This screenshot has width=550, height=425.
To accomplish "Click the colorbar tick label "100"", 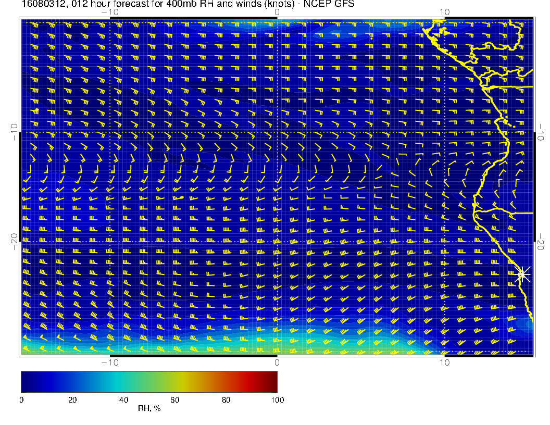I will point(277,400).
